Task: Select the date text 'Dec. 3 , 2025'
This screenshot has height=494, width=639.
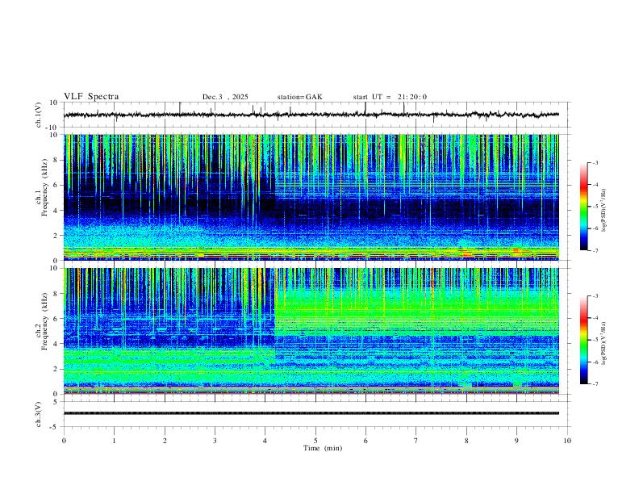Action: click(x=225, y=97)
